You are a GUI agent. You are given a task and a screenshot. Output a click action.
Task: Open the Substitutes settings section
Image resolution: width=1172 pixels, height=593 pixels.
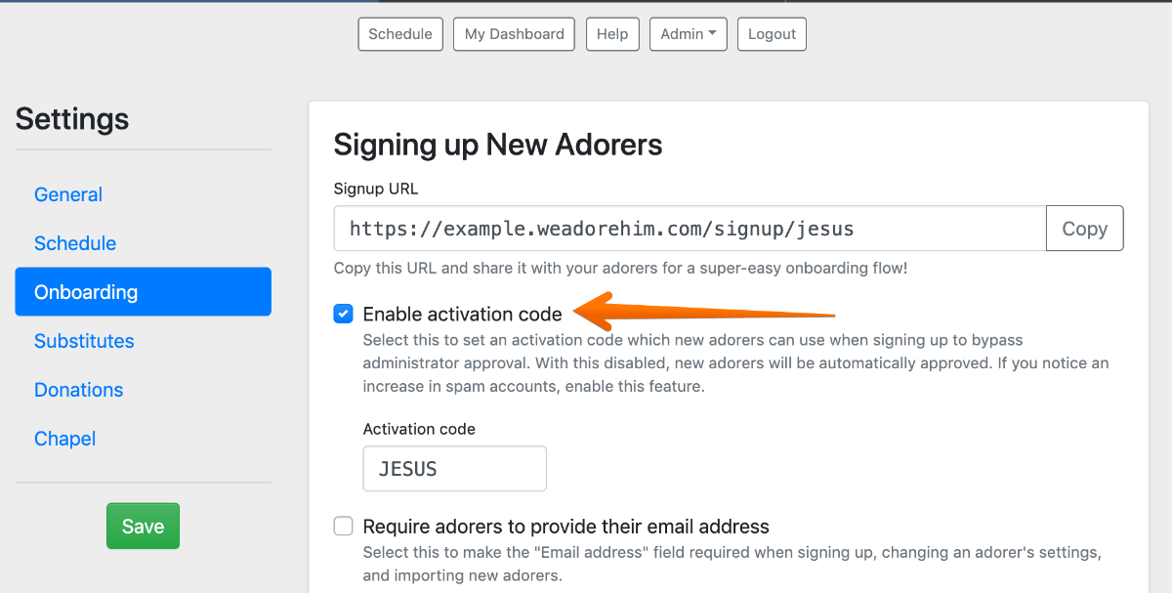coord(84,341)
